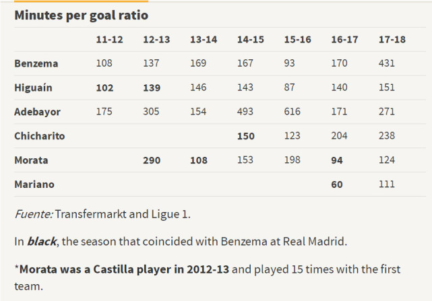
Task: Select Morata's bold 290 value
Action: point(152,160)
